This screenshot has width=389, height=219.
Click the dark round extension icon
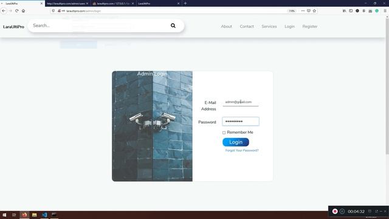click(357, 11)
